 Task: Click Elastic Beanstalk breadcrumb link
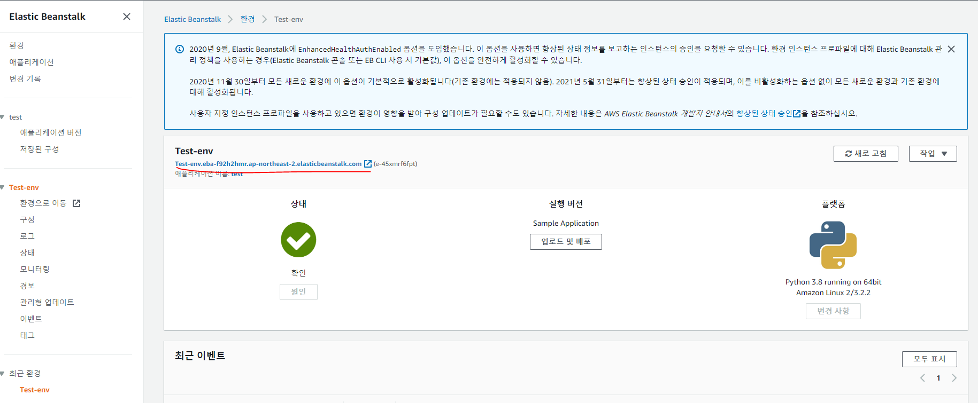[x=192, y=19]
